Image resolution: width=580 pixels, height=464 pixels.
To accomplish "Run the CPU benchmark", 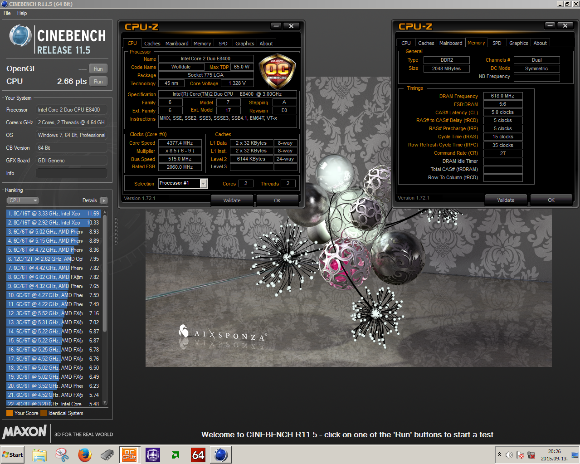I will [98, 82].
